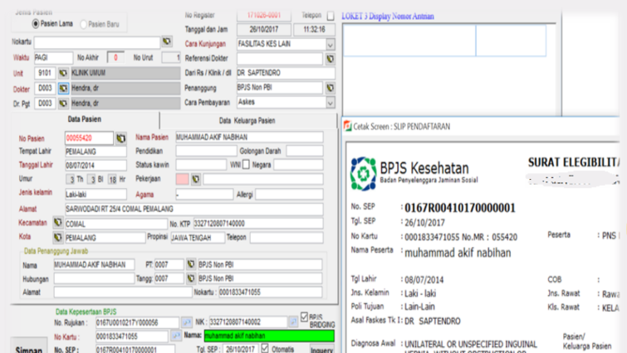Screen dimensions: 627x353
Task: Click NIK field 3327120807140002
Action: click(x=248, y=322)
